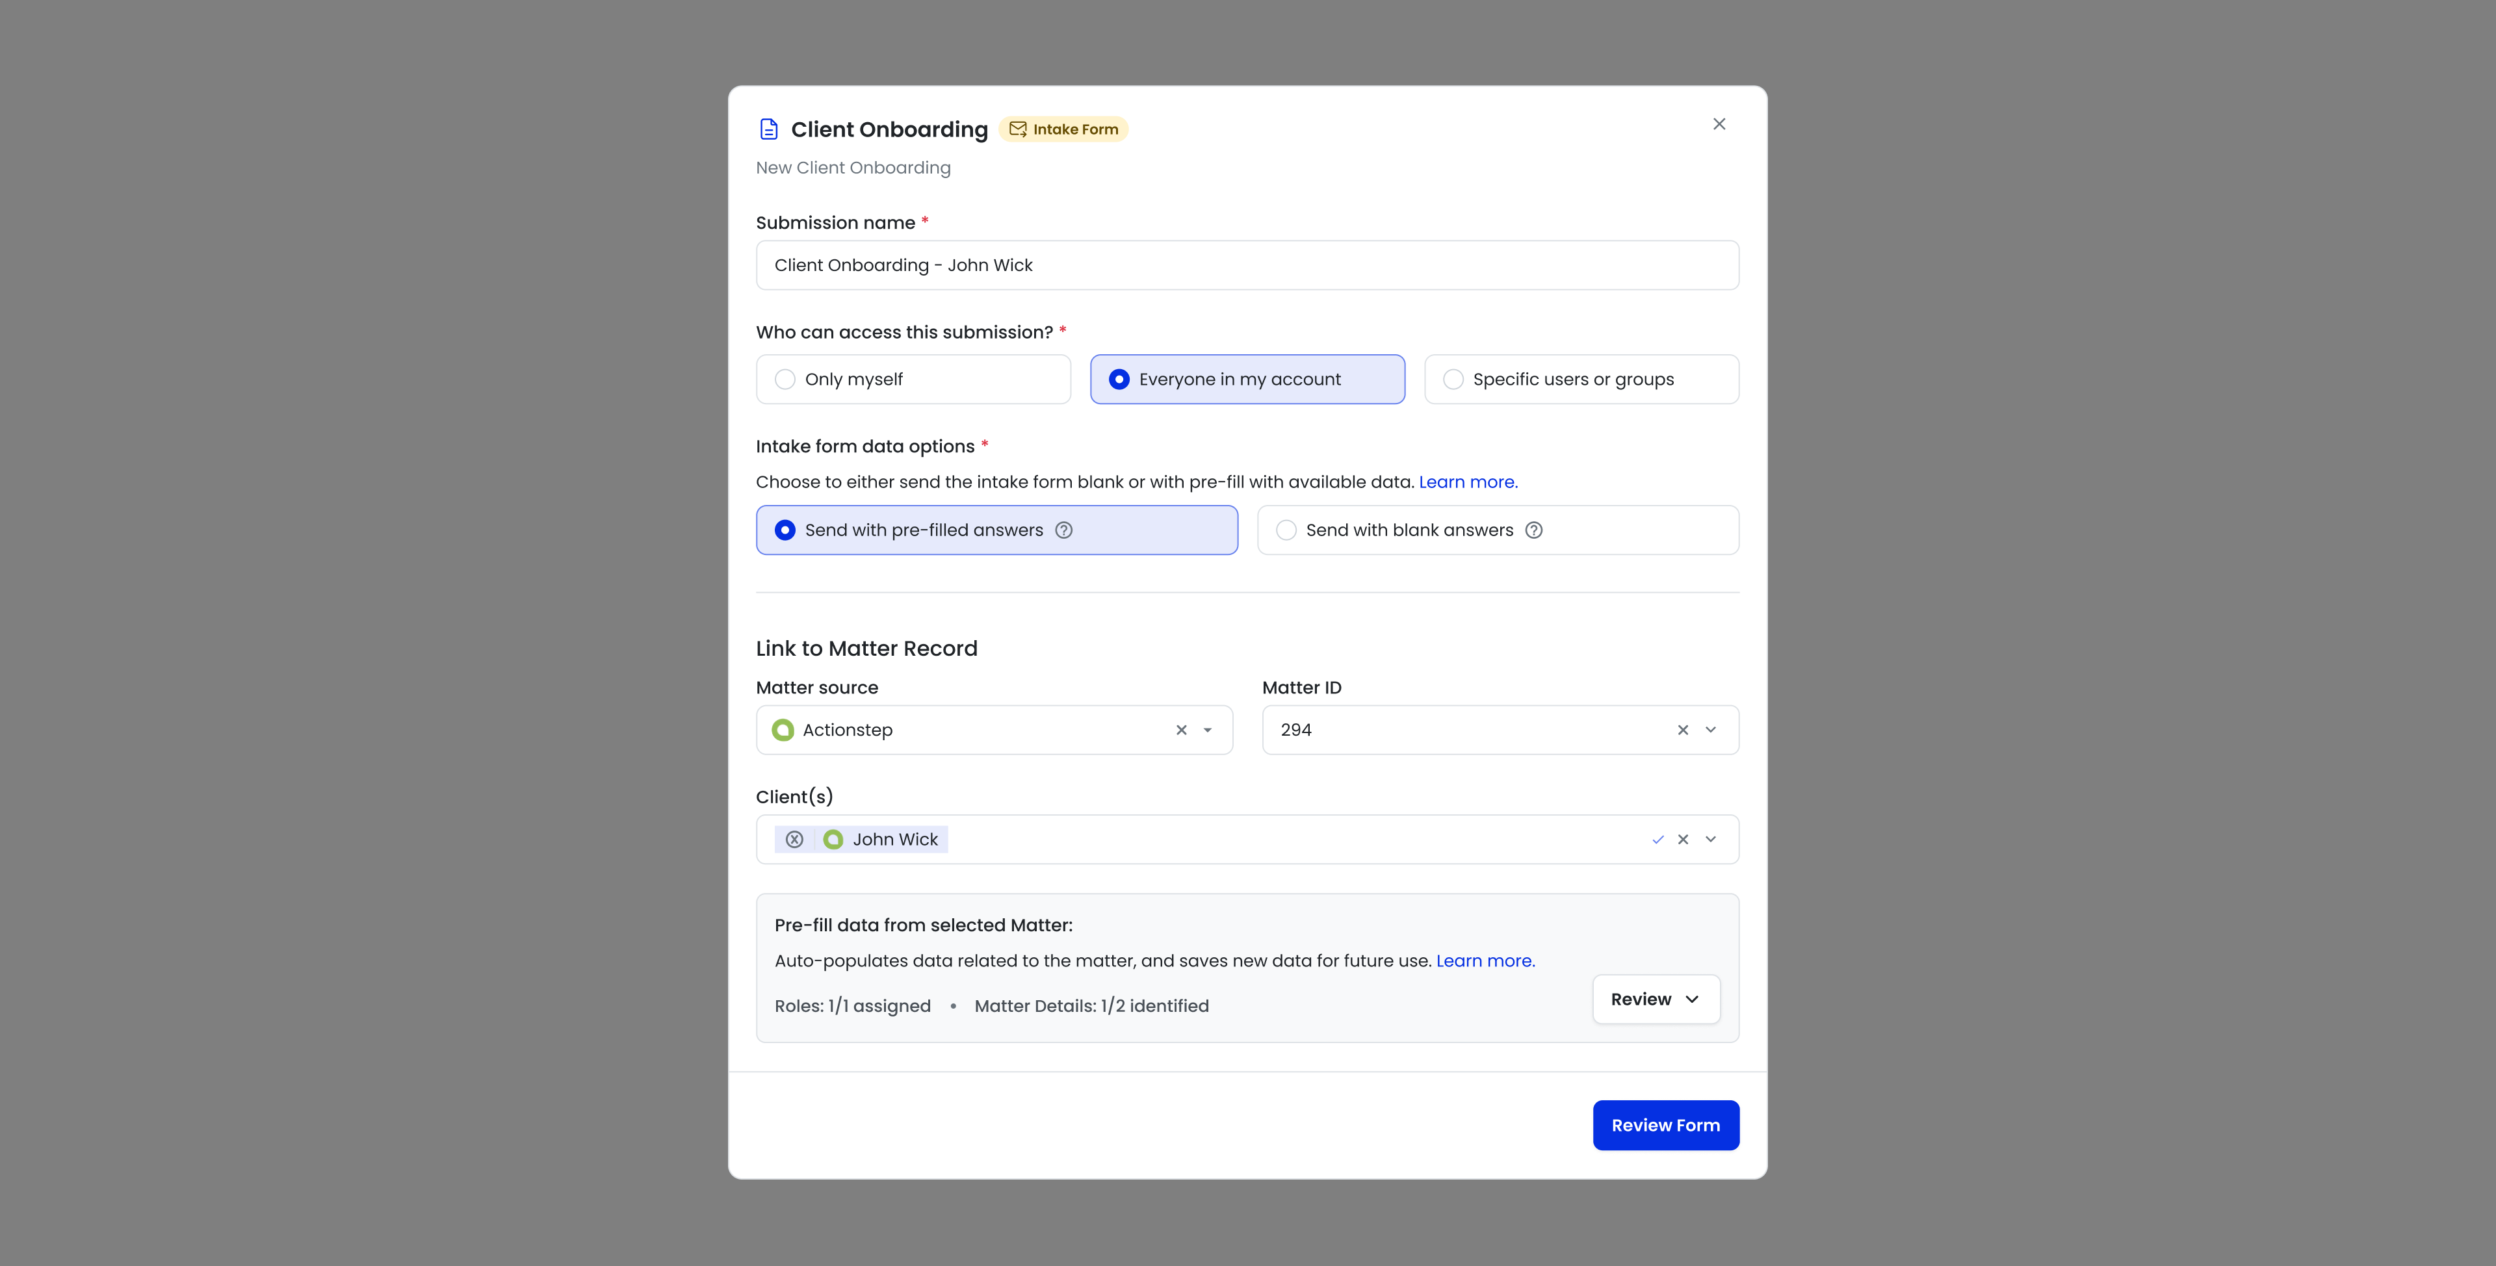
Task: Clear all selected clients
Action: click(1683, 840)
